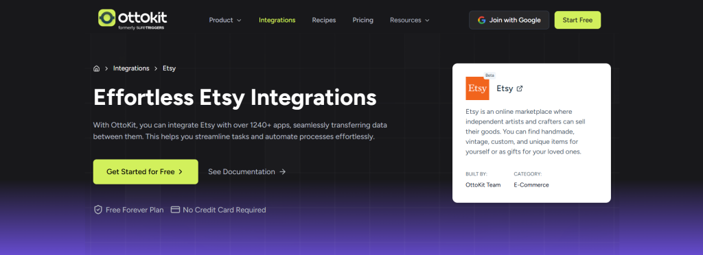
Task: Click the home breadcrumb icon
Action: [96, 69]
